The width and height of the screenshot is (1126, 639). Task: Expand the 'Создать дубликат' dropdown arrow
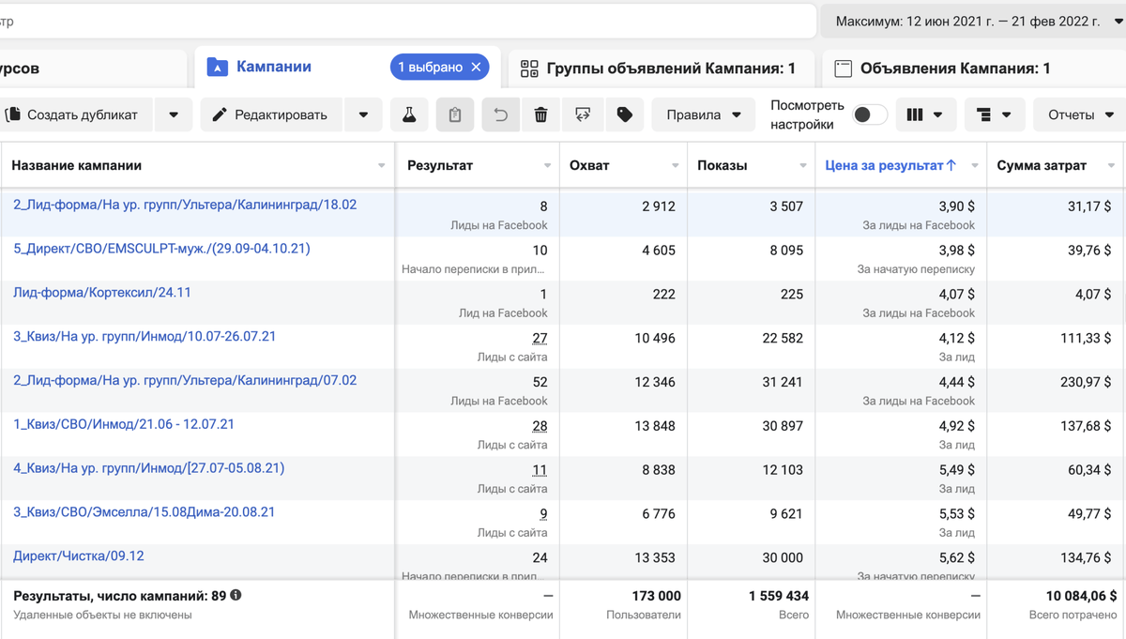[174, 114]
